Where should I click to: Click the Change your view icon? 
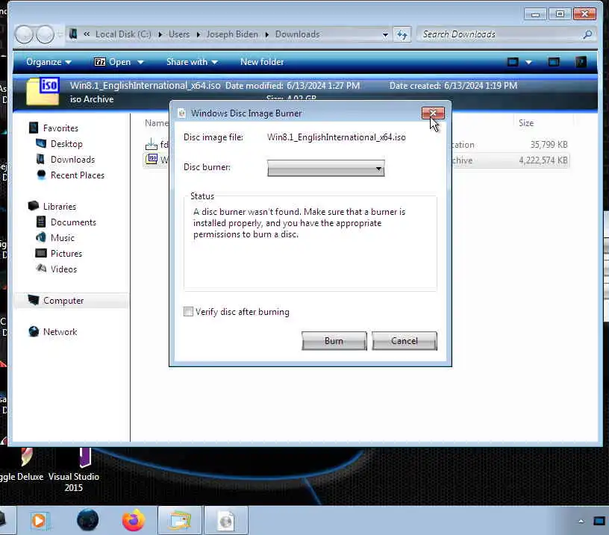click(x=513, y=62)
